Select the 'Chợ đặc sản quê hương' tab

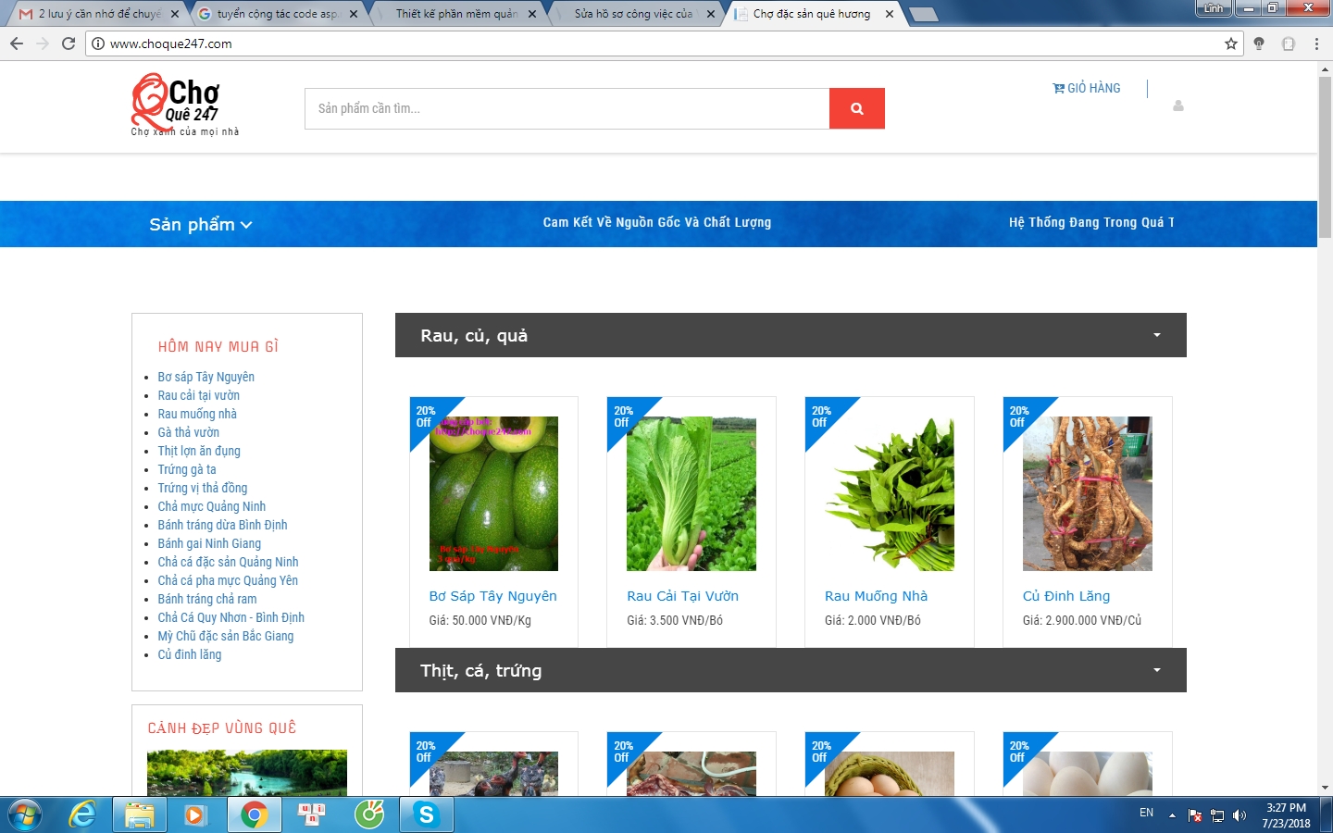point(812,14)
